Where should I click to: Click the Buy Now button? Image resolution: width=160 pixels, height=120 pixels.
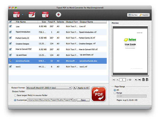pyautogui.click(x=133, y=15)
